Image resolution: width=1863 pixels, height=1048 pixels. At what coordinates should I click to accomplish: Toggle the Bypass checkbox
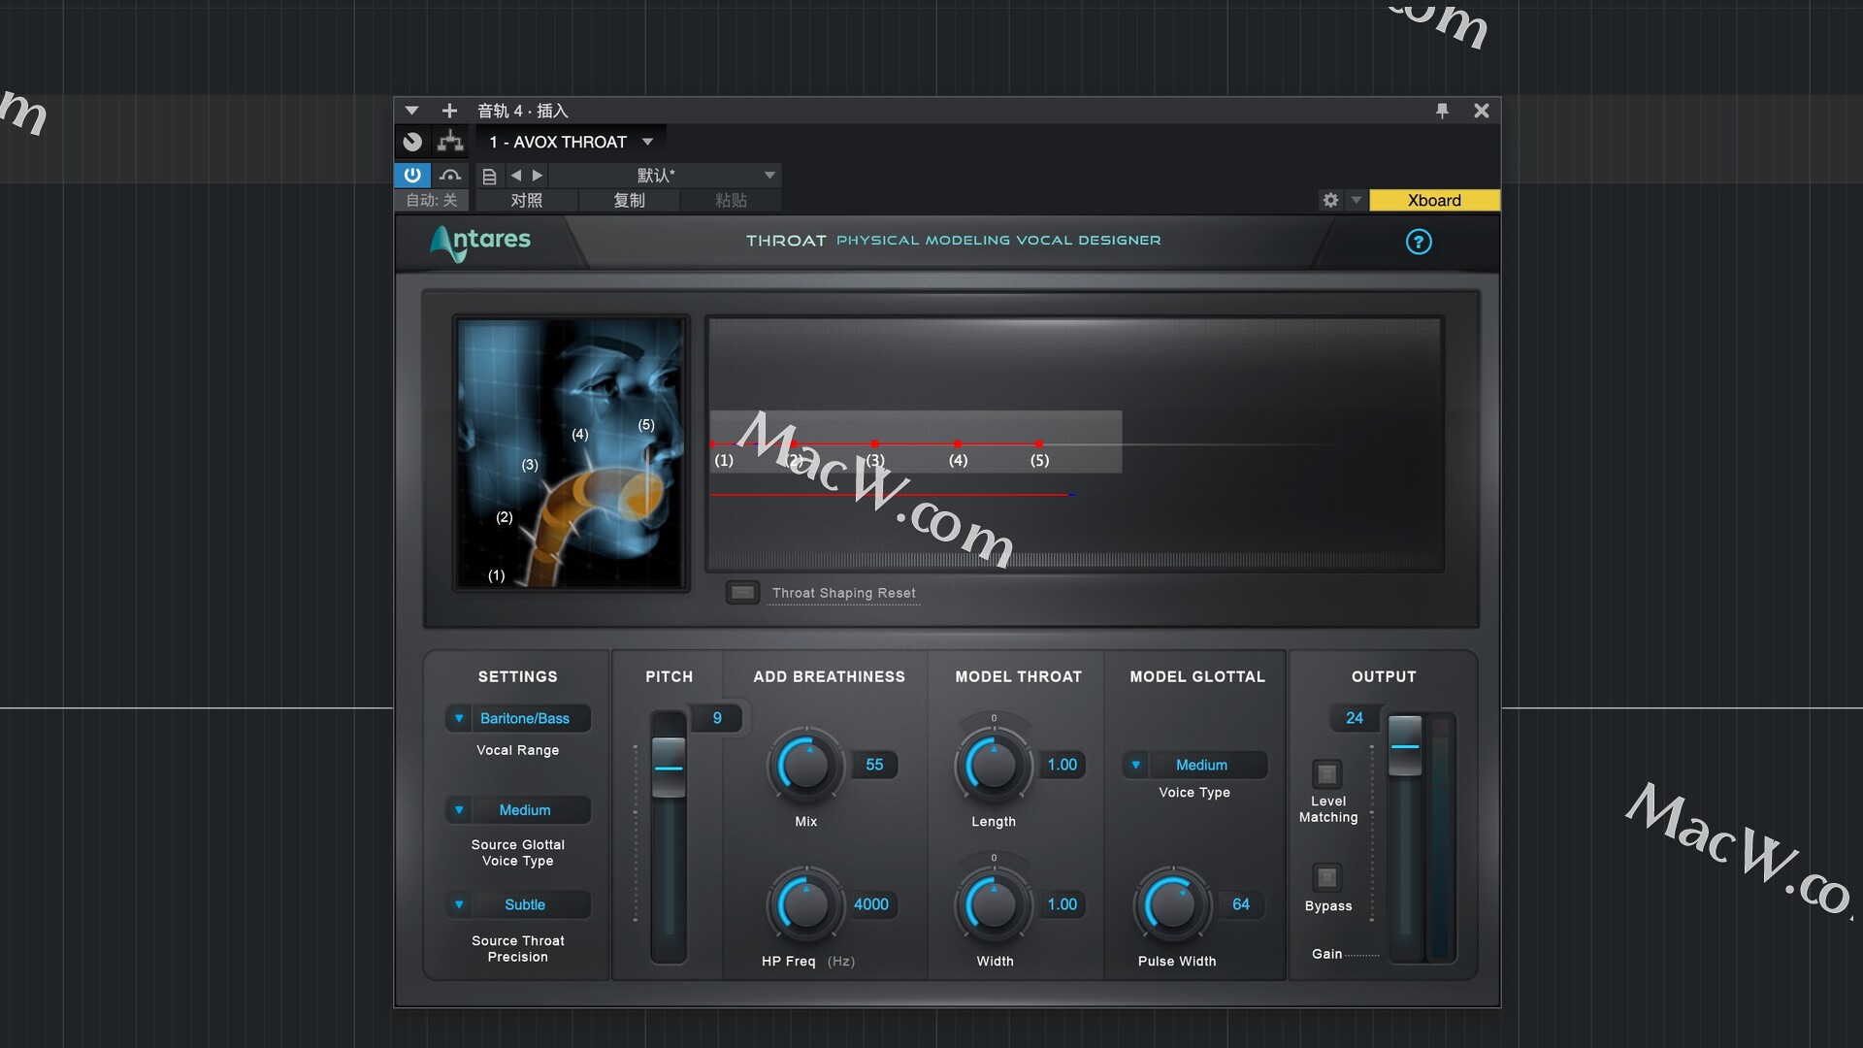1327,878
